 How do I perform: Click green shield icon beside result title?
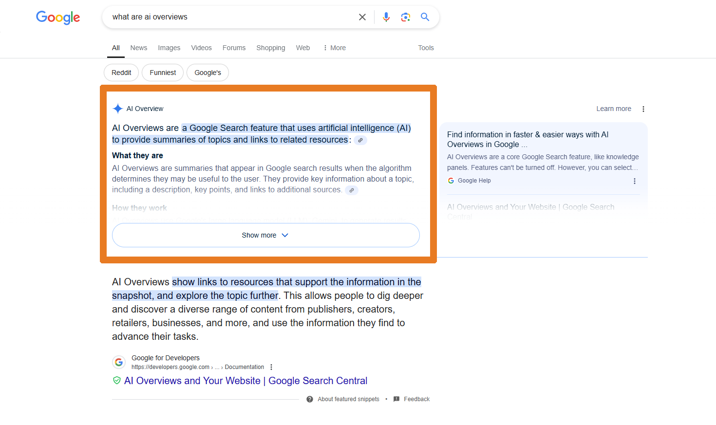[117, 381]
